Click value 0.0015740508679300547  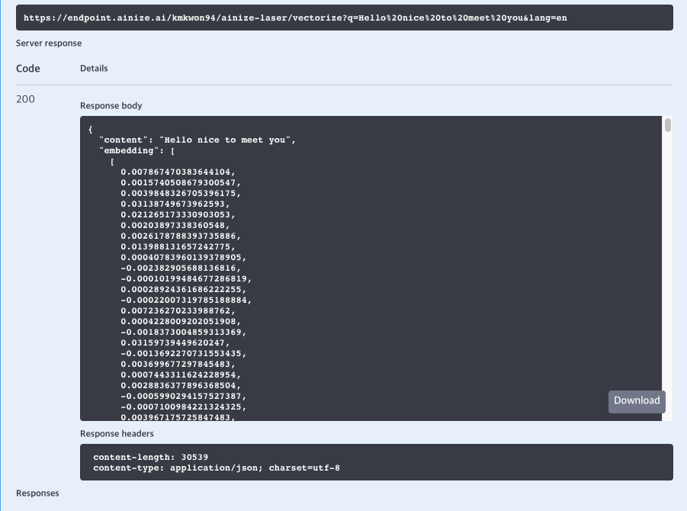point(181,182)
